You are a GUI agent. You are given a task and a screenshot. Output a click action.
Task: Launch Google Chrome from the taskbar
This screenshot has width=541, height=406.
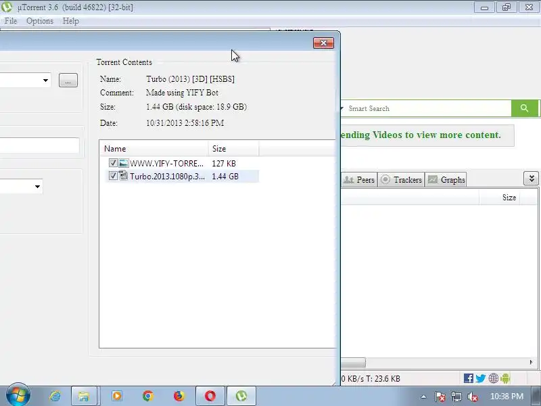click(x=148, y=396)
